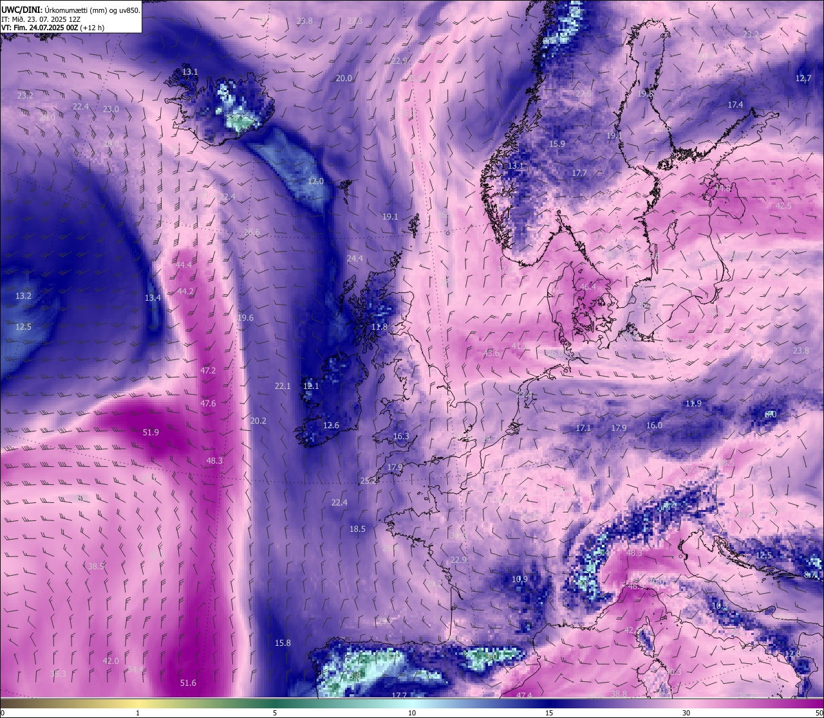Click the 20.2 value southwest of Ireland
Image resolution: width=824 pixels, height=718 pixels.
click(x=258, y=420)
